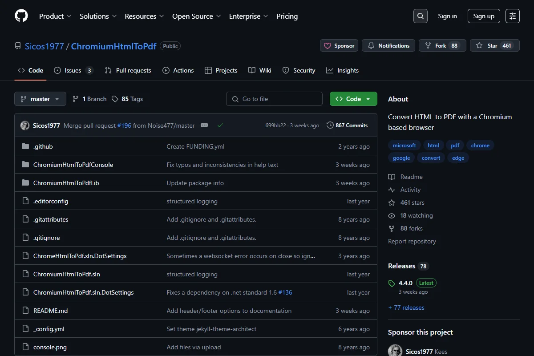The width and height of the screenshot is (534, 356).
Task: Open the Insights tab
Action: coord(342,70)
